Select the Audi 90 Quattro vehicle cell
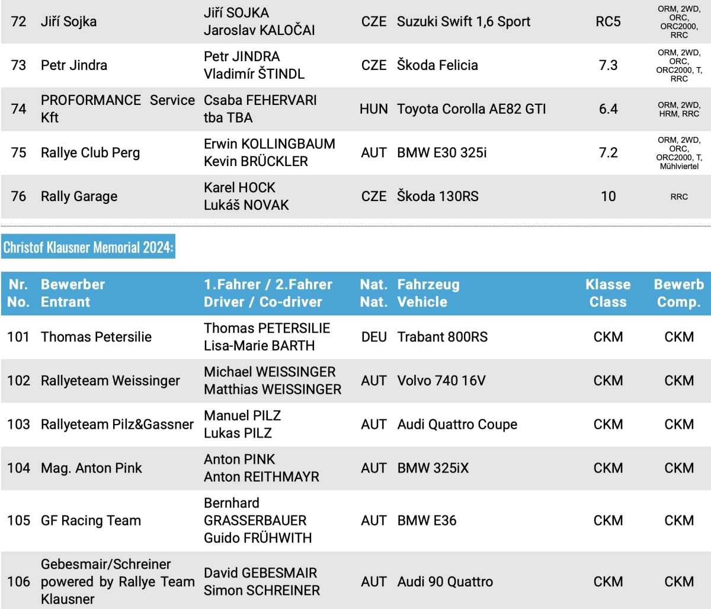 tap(444, 582)
